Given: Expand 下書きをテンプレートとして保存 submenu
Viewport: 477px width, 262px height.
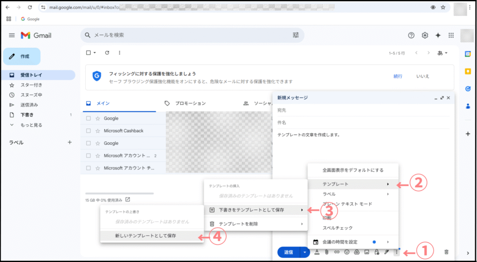Looking at the screenshot, I should 256,210.
